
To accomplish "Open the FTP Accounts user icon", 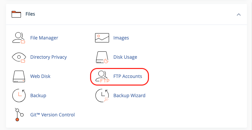I will pos(102,77).
